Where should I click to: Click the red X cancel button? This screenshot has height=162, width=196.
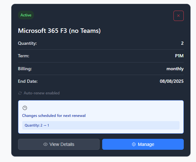178,16
